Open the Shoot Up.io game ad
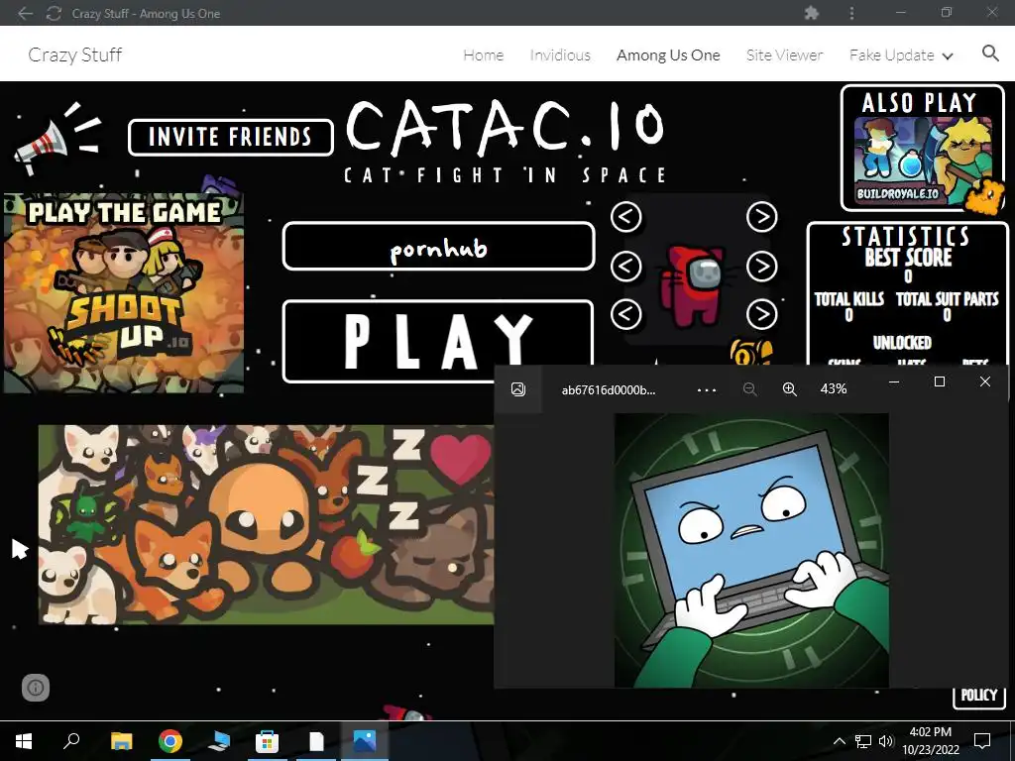Image resolution: width=1015 pixels, height=761 pixels. pos(124,293)
